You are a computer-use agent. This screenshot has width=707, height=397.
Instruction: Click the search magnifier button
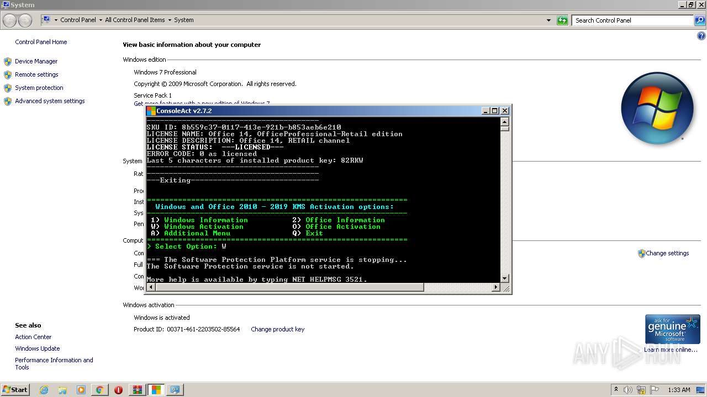coord(699,20)
